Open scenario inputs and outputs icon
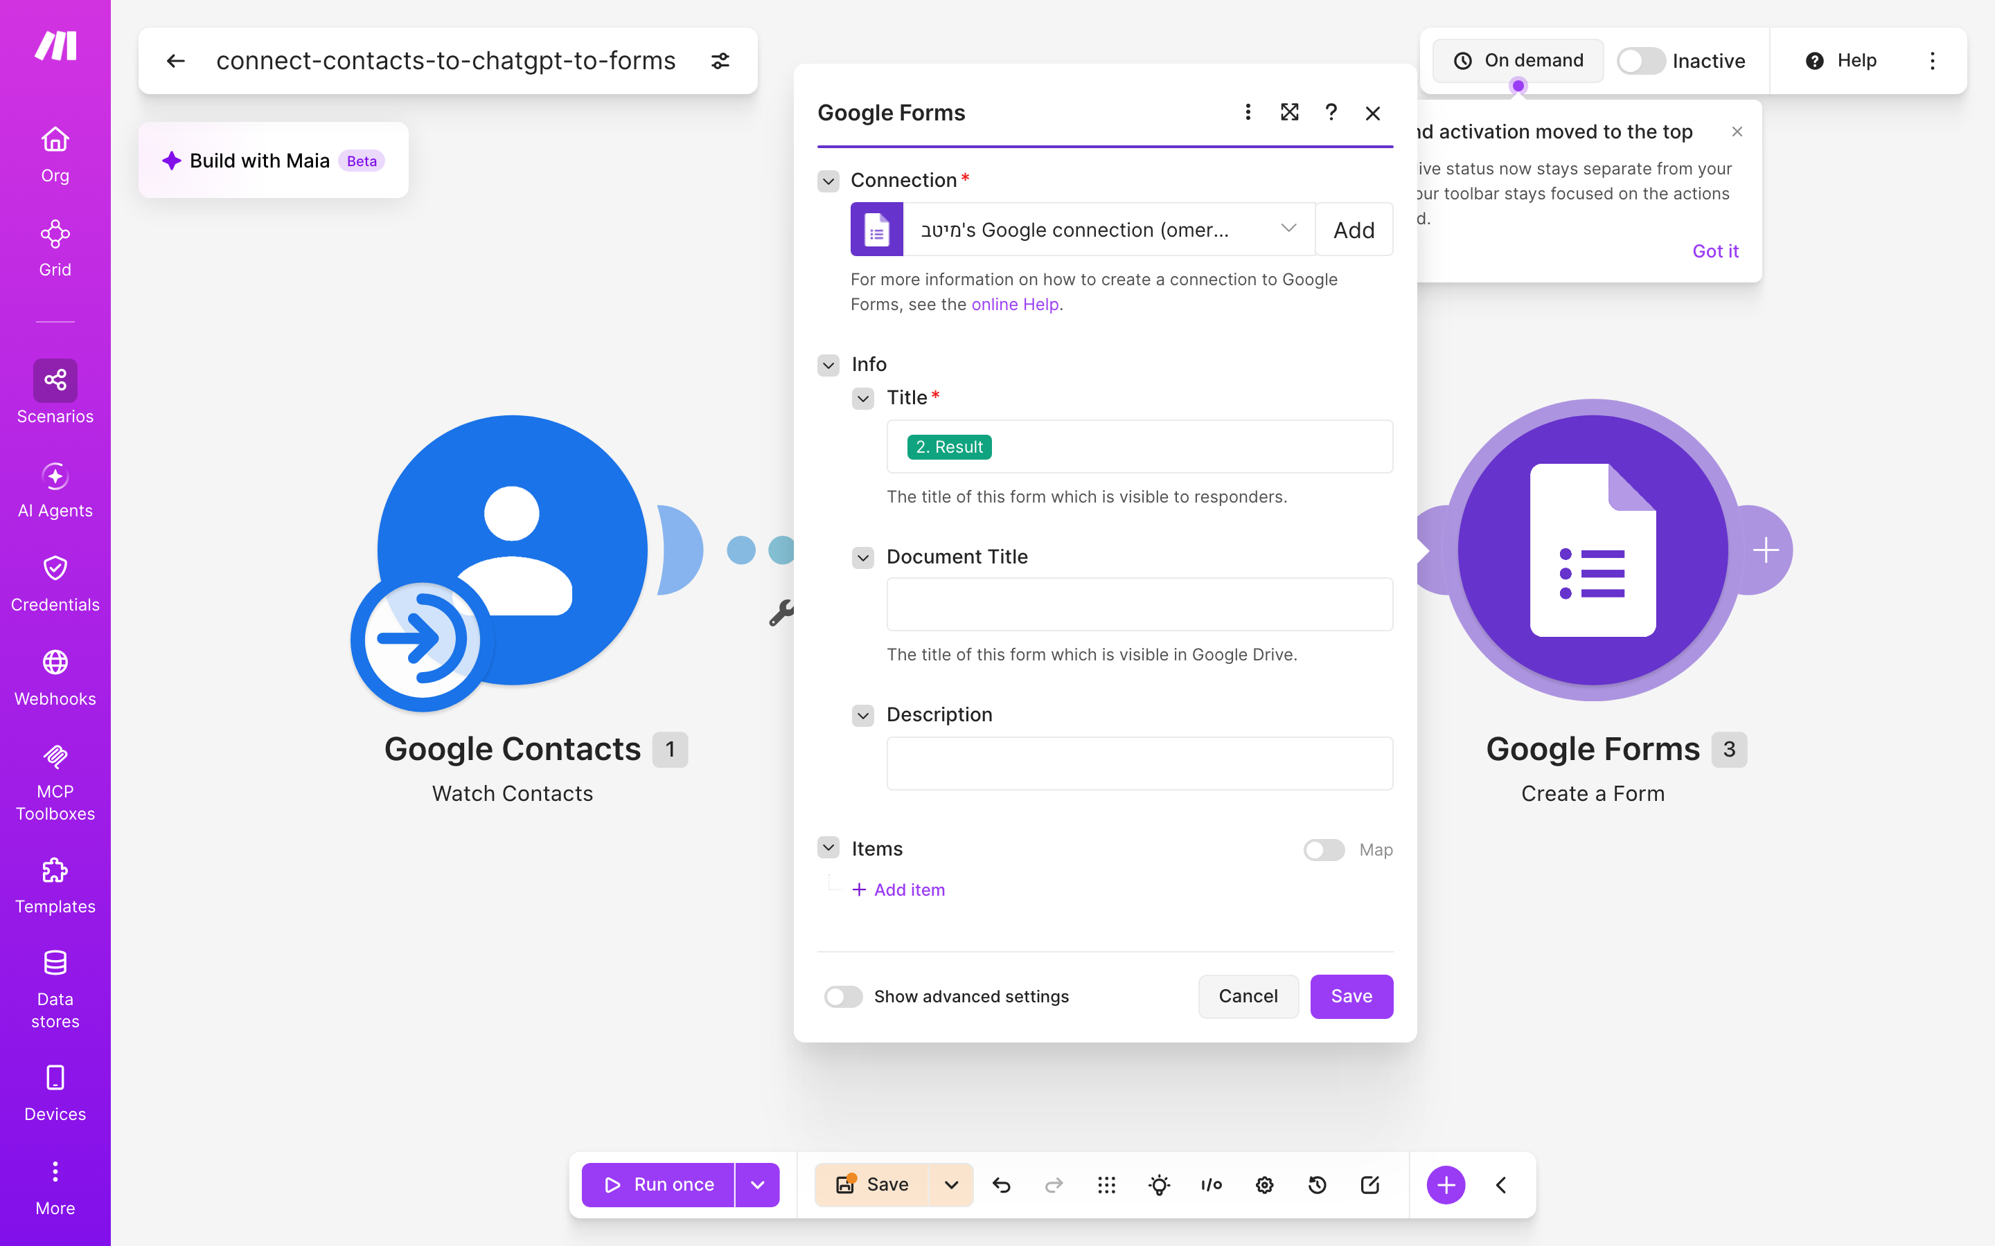This screenshot has height=1246, width=1995. [1211, 1185]
